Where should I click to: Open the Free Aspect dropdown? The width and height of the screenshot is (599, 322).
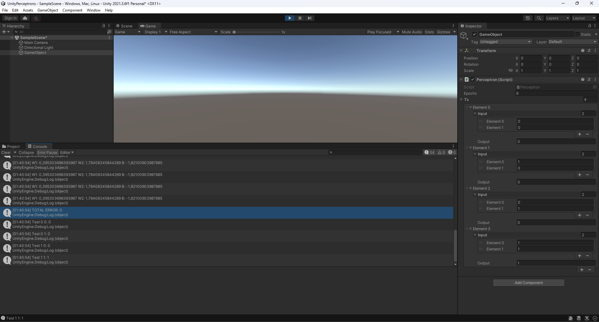(193, 32)
